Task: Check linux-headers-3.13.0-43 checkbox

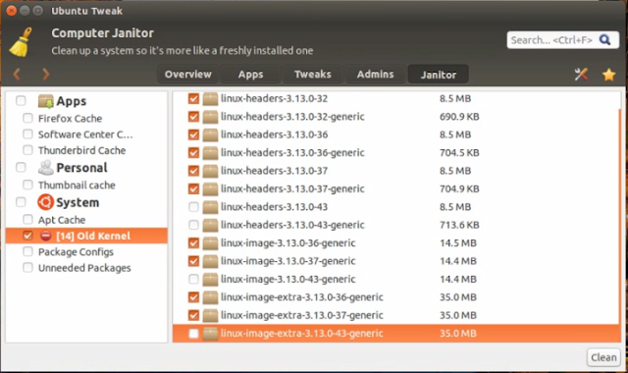Action: (x=193, y=207)
